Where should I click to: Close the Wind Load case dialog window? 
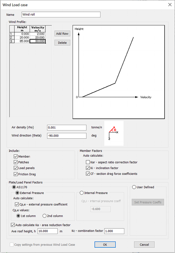pyautogui.click(x=170, y=5)
